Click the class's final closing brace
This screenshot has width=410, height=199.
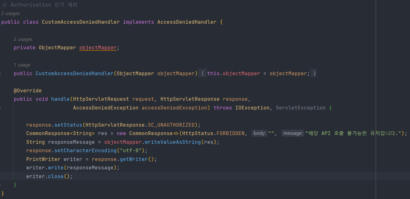pos(3,193)
